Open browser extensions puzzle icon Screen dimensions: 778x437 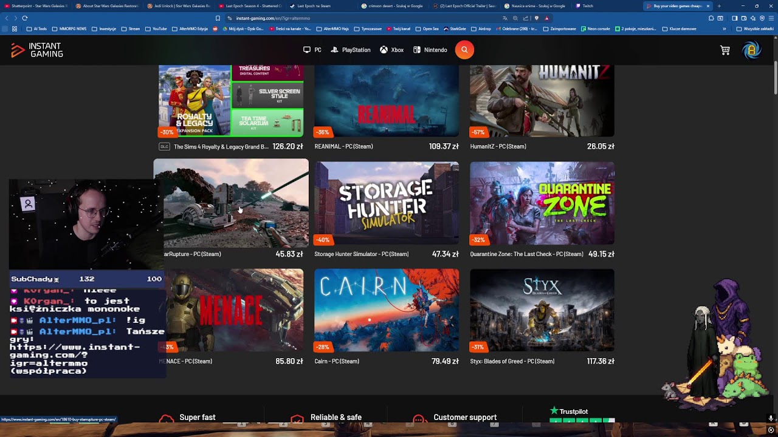coord(712,18)
